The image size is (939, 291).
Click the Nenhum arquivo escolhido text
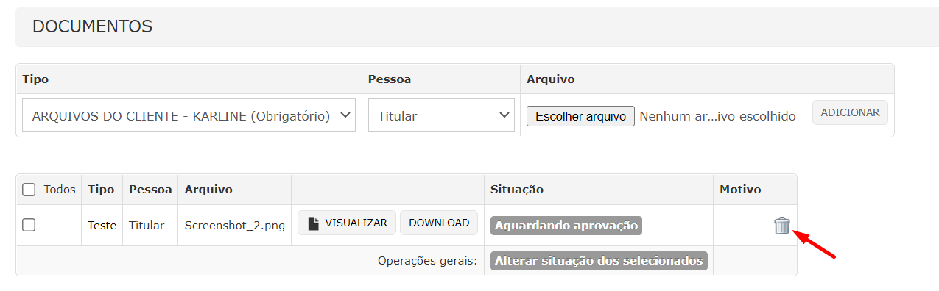pyautogui.click(x=717, y=116)
